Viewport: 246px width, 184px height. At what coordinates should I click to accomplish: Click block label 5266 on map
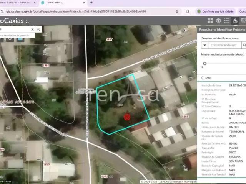(x=46, y=66)
